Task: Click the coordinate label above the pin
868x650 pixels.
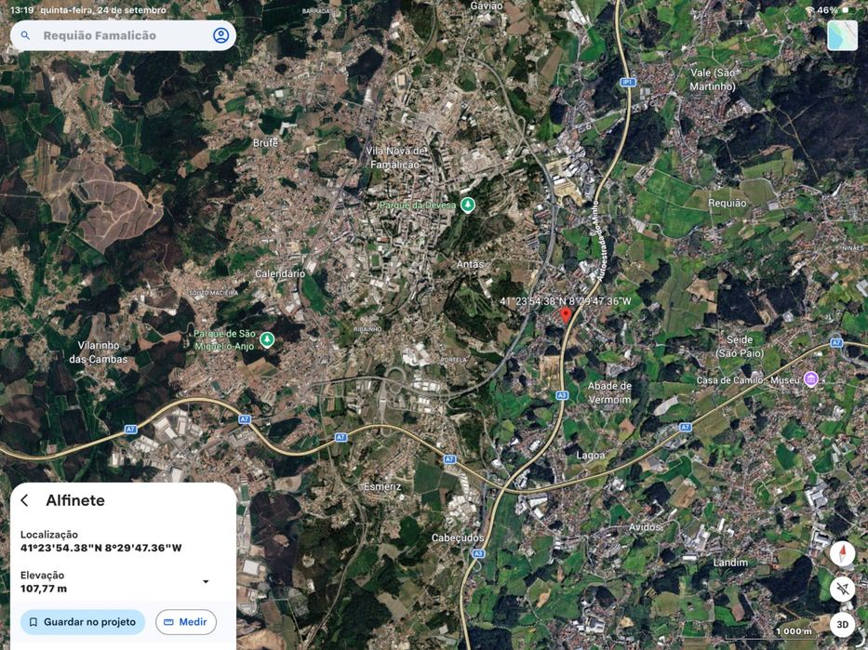Action: click(x=566, y=301)
